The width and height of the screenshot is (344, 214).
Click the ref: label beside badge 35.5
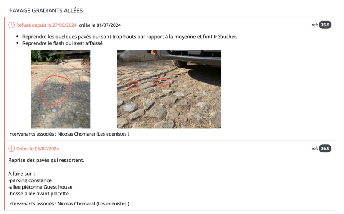pos(315,25)
